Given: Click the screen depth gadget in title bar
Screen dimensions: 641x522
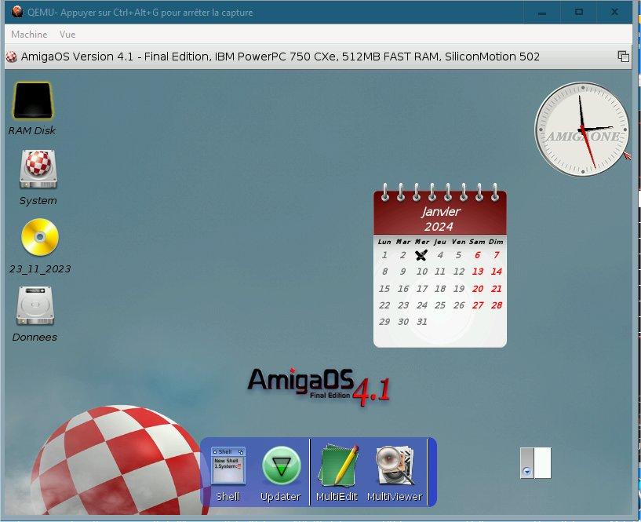Looking at the screenshot, I should click(623, 57).
